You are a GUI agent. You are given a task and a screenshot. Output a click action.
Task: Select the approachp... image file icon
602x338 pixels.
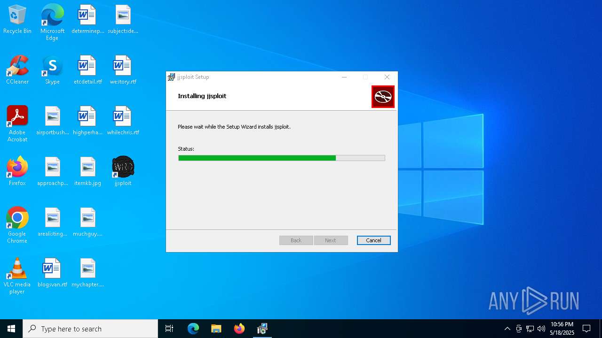(52, 172)
